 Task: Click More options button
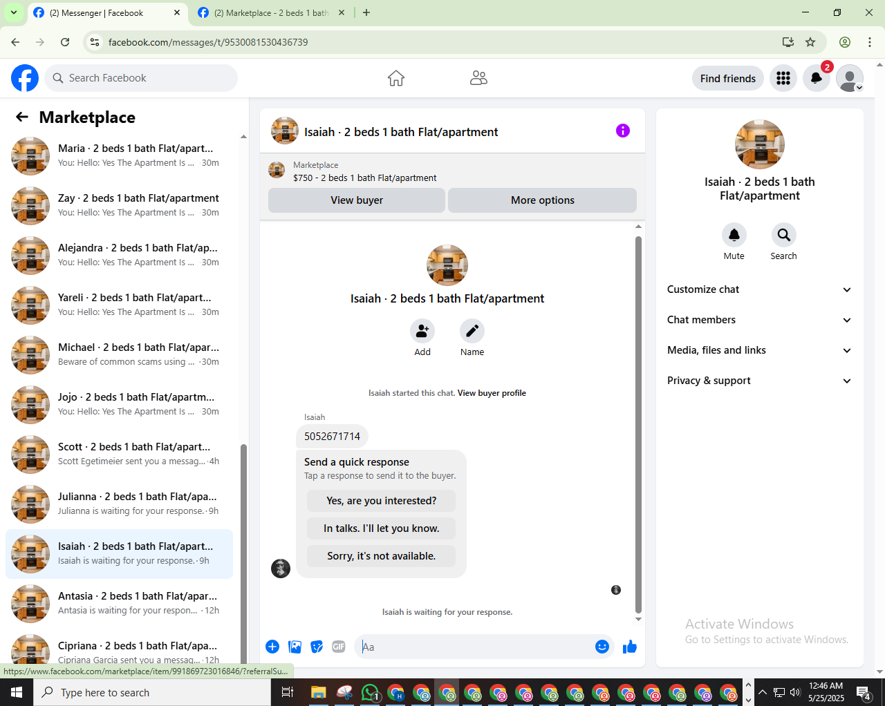pyautogui.click(x=543, y=200)
